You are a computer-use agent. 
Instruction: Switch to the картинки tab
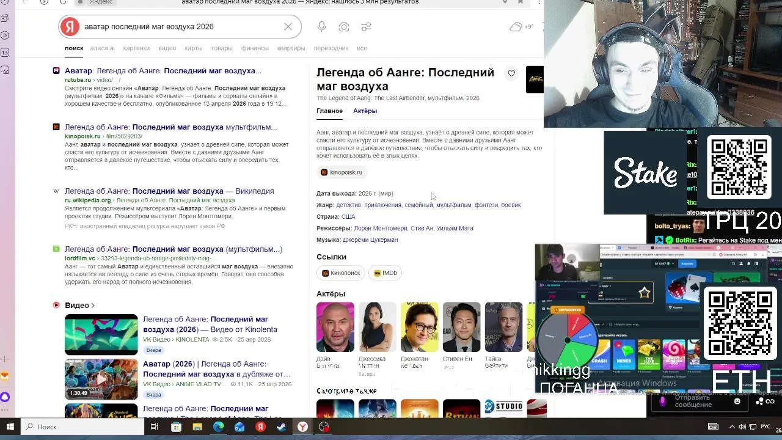click(136, 48)
